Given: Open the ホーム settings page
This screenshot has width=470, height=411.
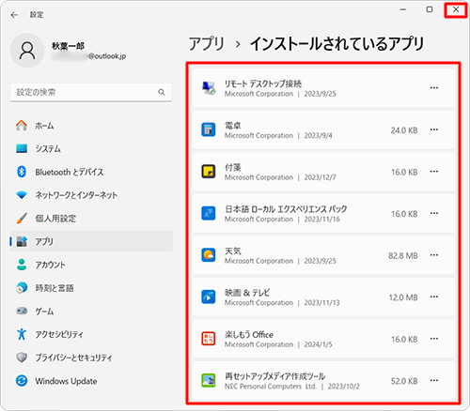Looking at the screenshot, I should click(91, 126).
